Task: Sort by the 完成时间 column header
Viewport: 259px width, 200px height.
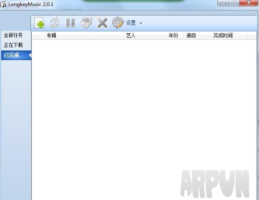Action: pos(223,35)
